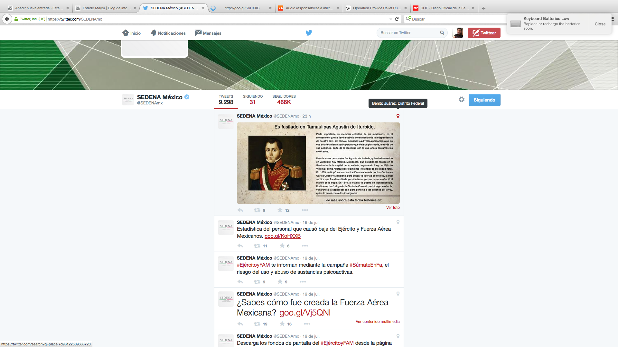Open Notificaciones bell icon
Image resolution: width=618 pixels, height=347 pixels.
pyautogui.click(x=154, y=33)
